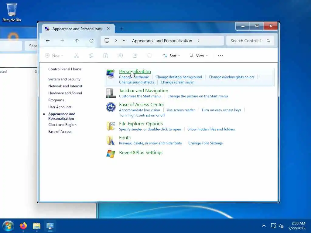This screenshot has width=311, height=233.
Task: Go back with the left arrow button
Action: click(x=48, y=41)
